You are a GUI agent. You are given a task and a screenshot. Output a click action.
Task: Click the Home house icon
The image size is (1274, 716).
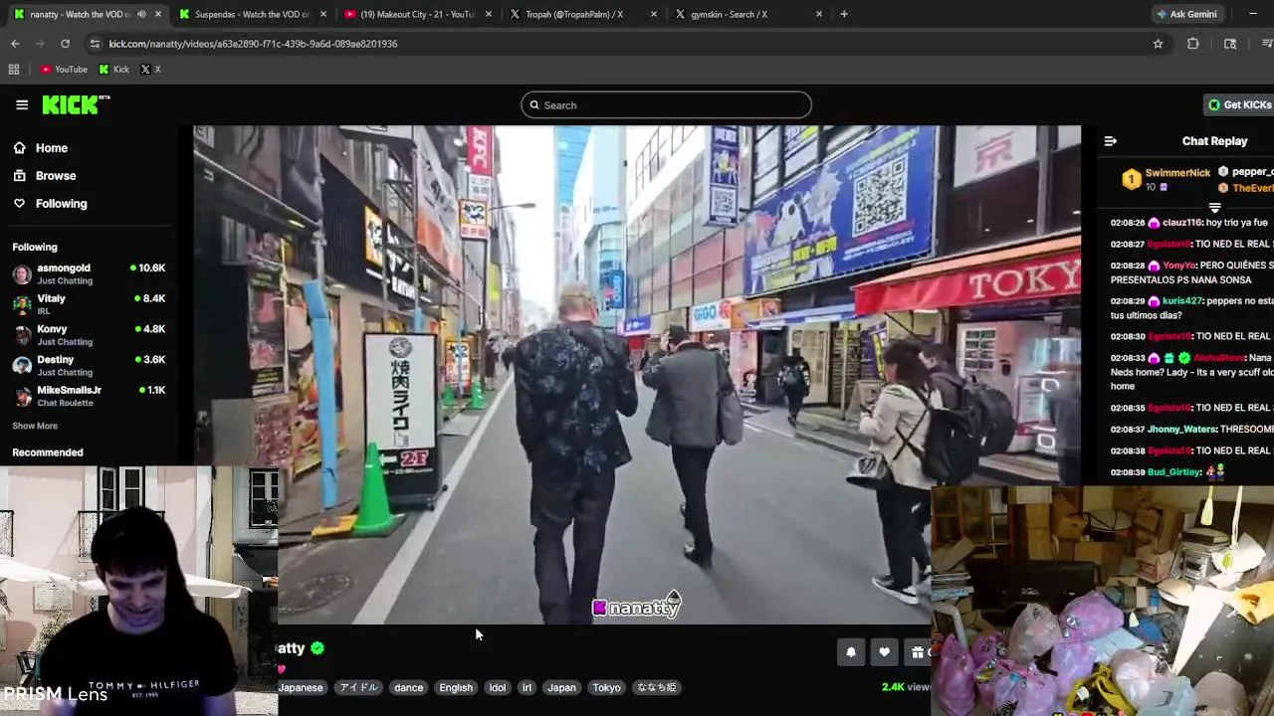tap(19, 148)
